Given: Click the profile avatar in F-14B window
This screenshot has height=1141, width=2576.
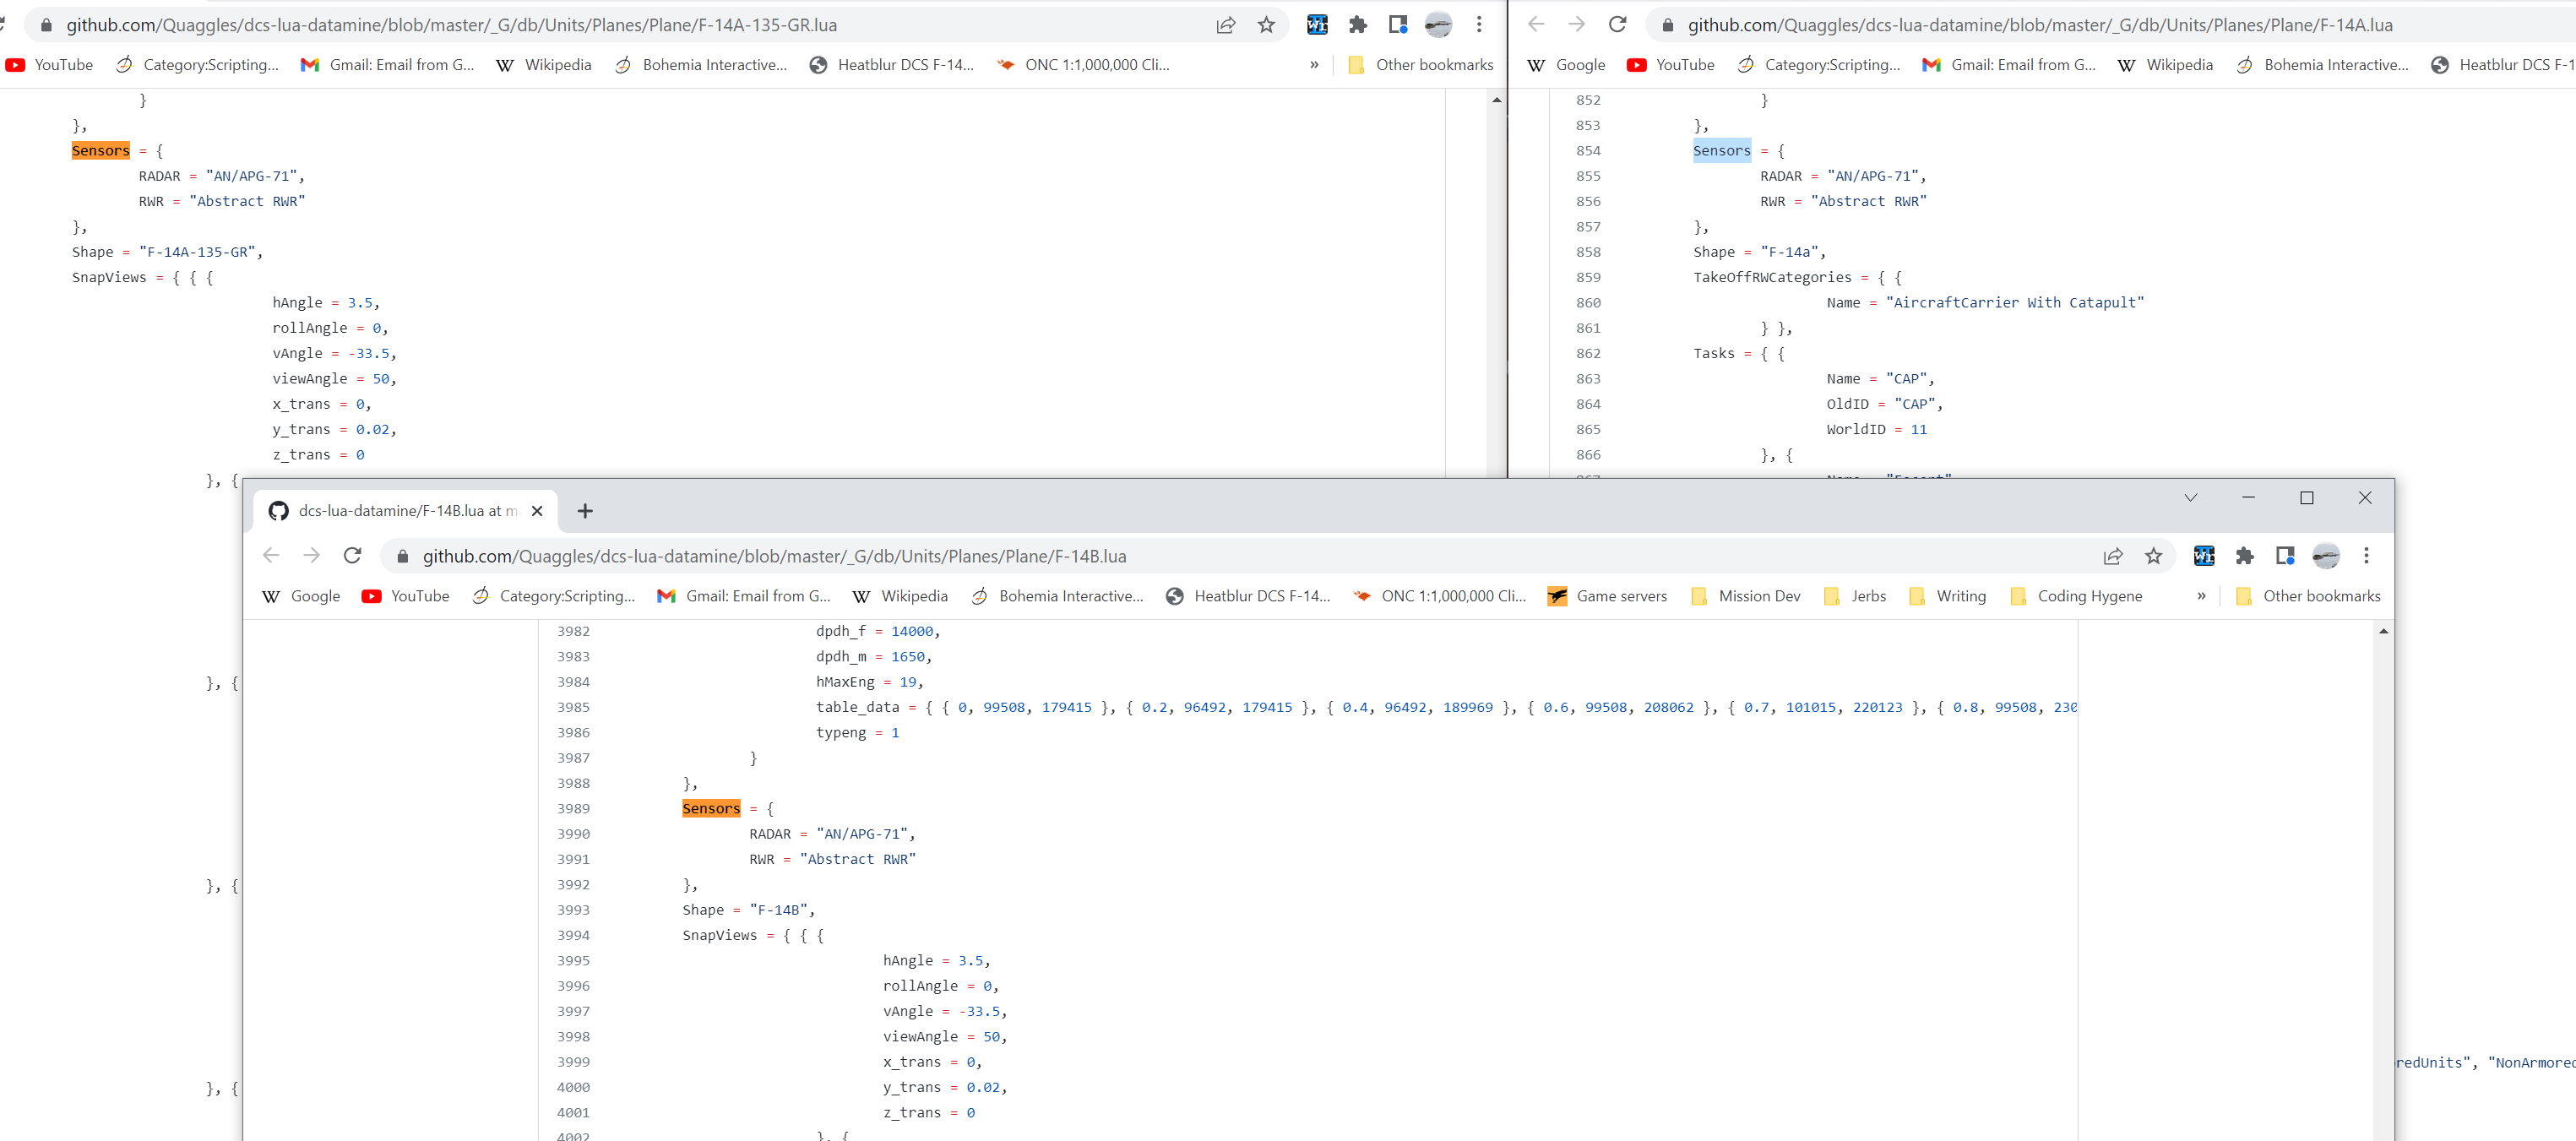Looking at the screenshot, I should (2326, 556).
